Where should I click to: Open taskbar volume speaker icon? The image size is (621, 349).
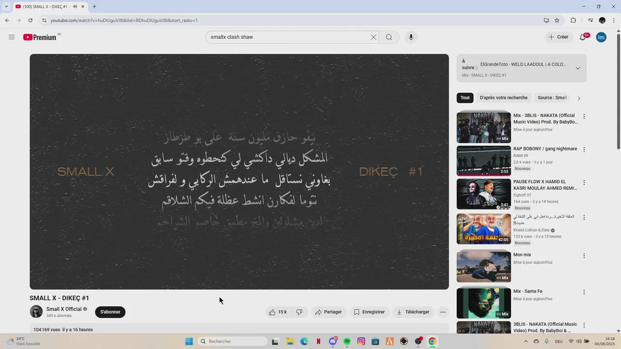click(579, 341)
